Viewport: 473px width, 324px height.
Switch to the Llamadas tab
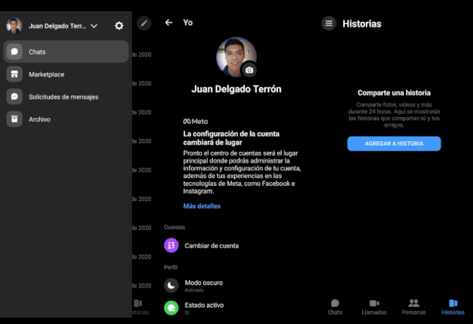point(374,307)
